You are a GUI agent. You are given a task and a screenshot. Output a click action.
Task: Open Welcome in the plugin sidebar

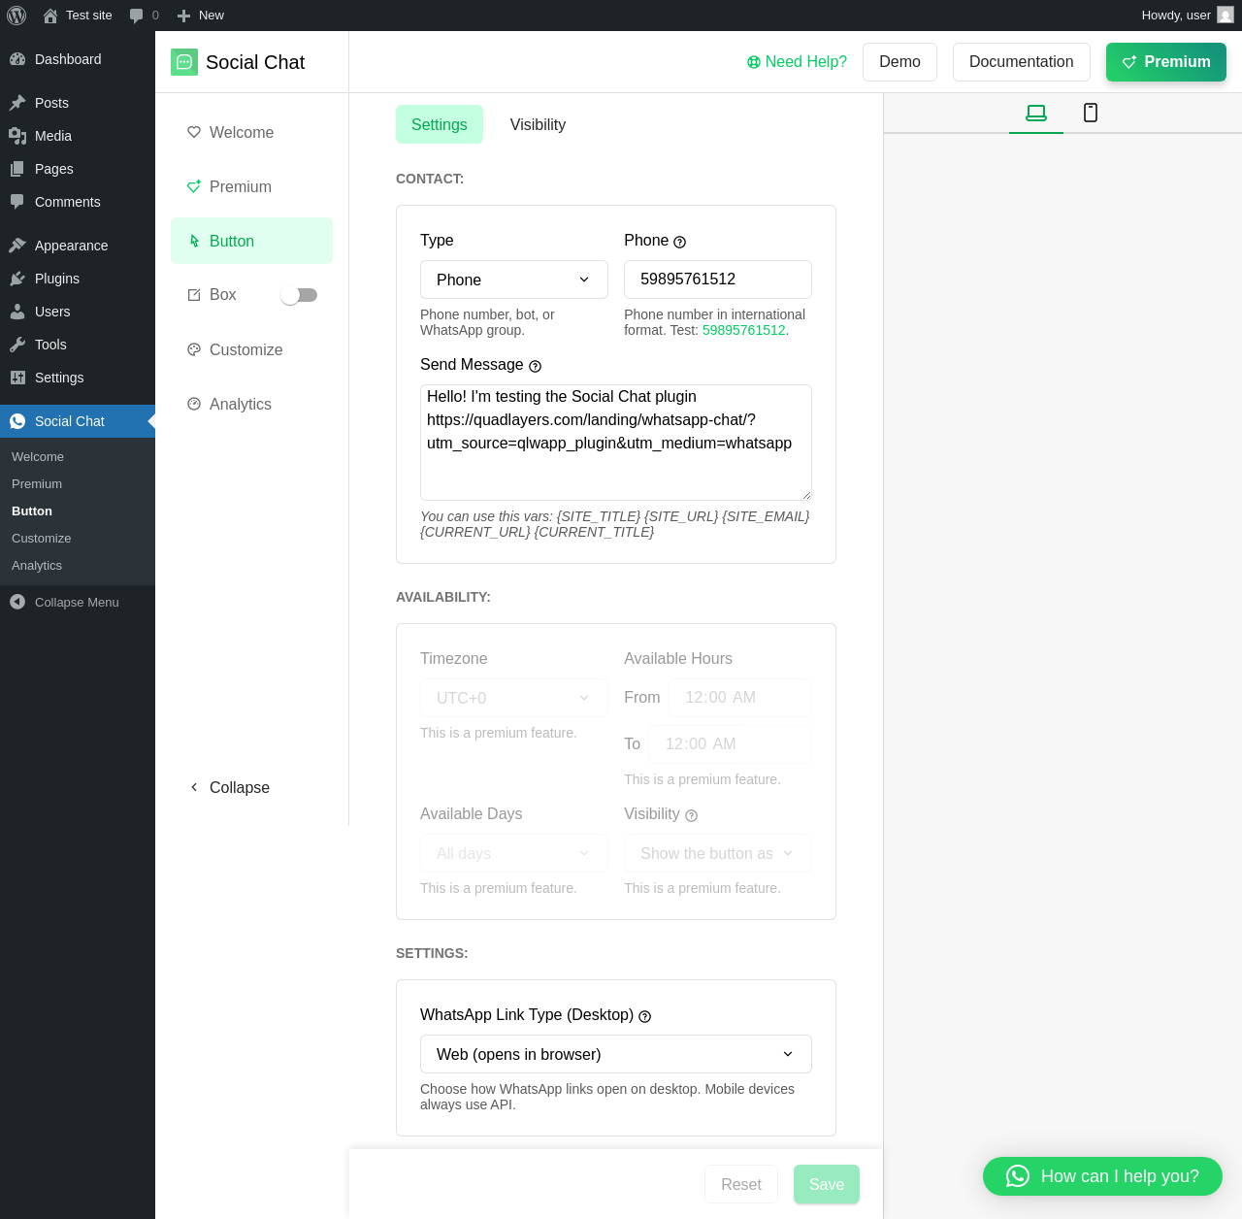point(251,132)
